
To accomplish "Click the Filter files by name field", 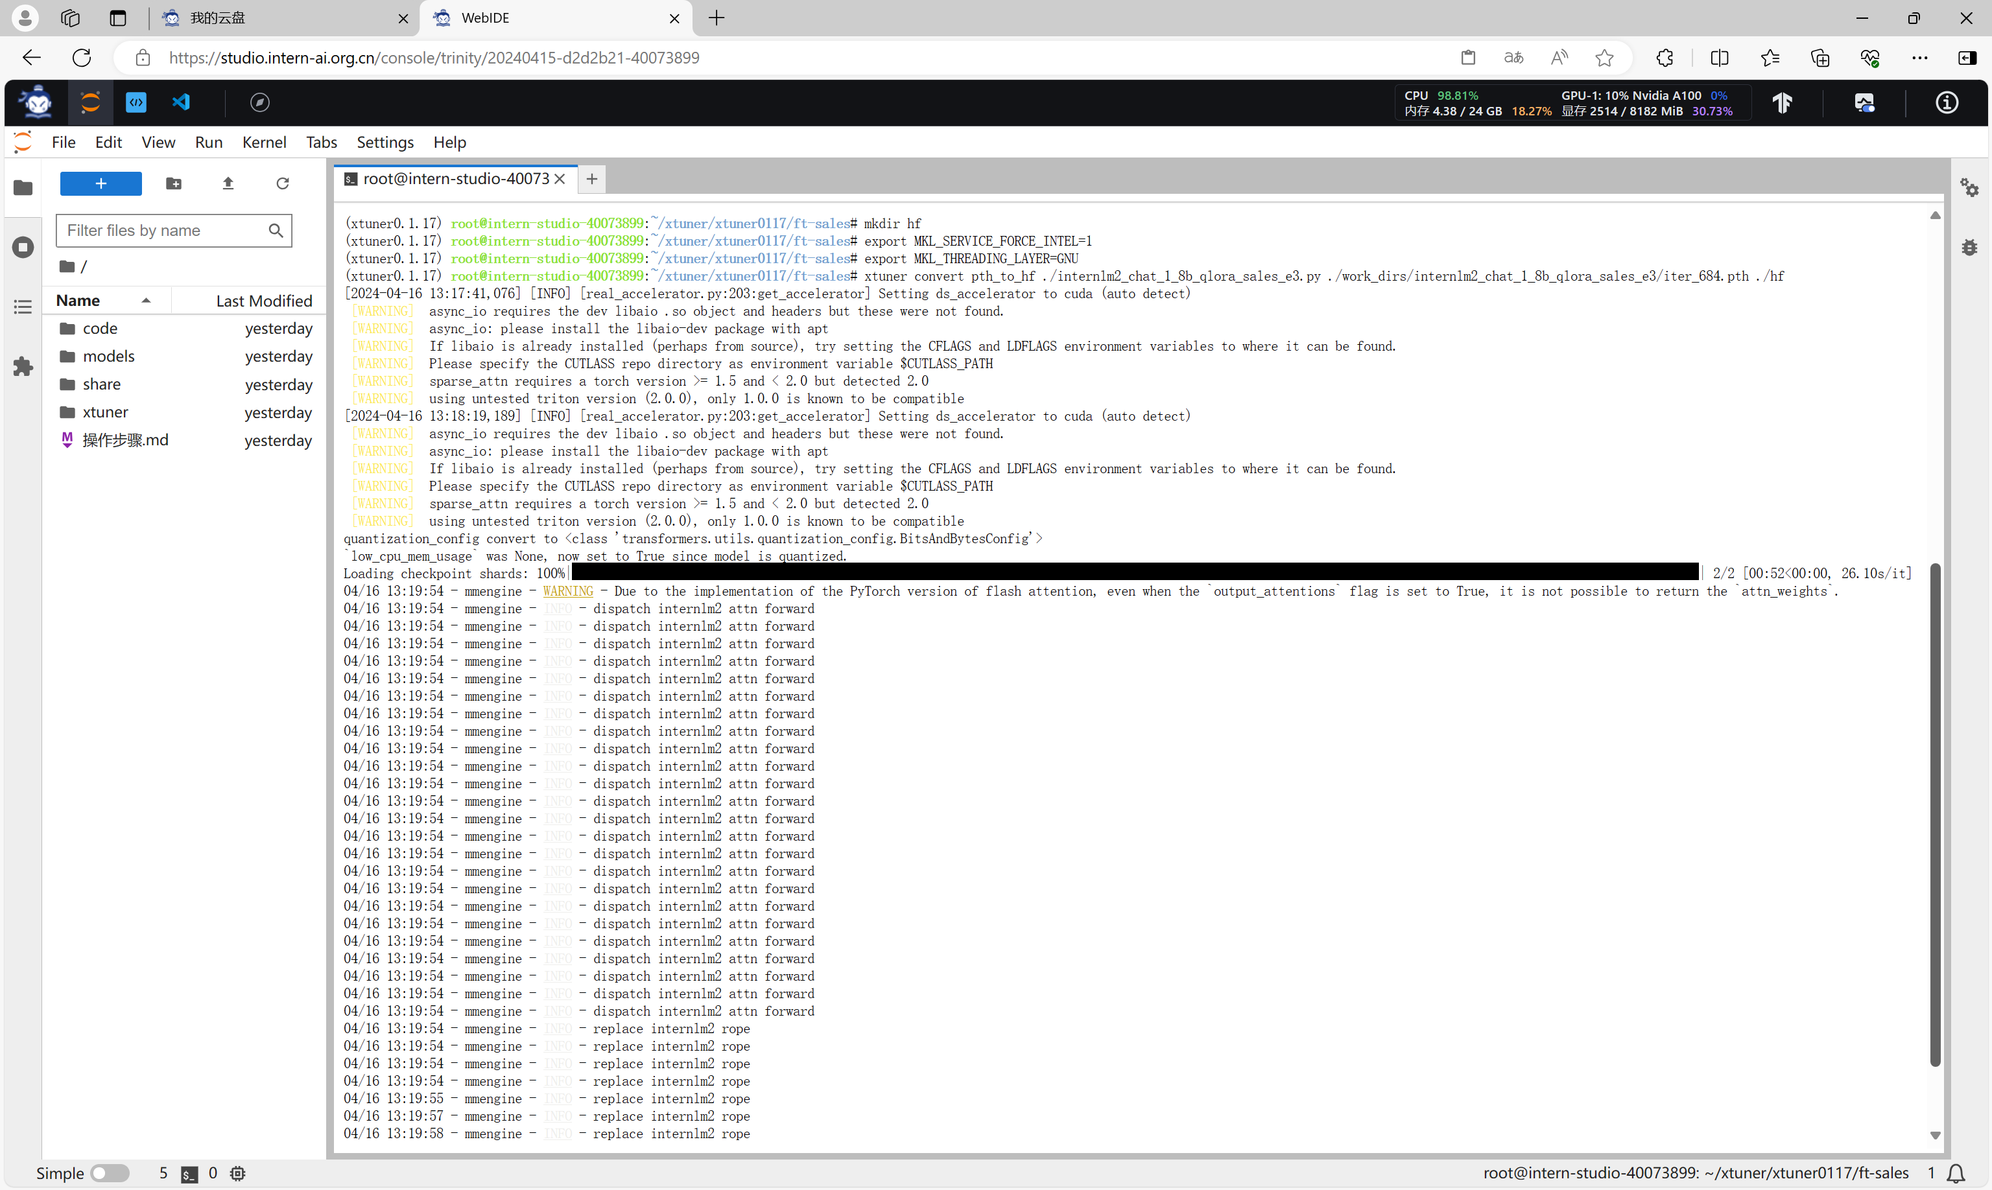I will click(173, 230).
